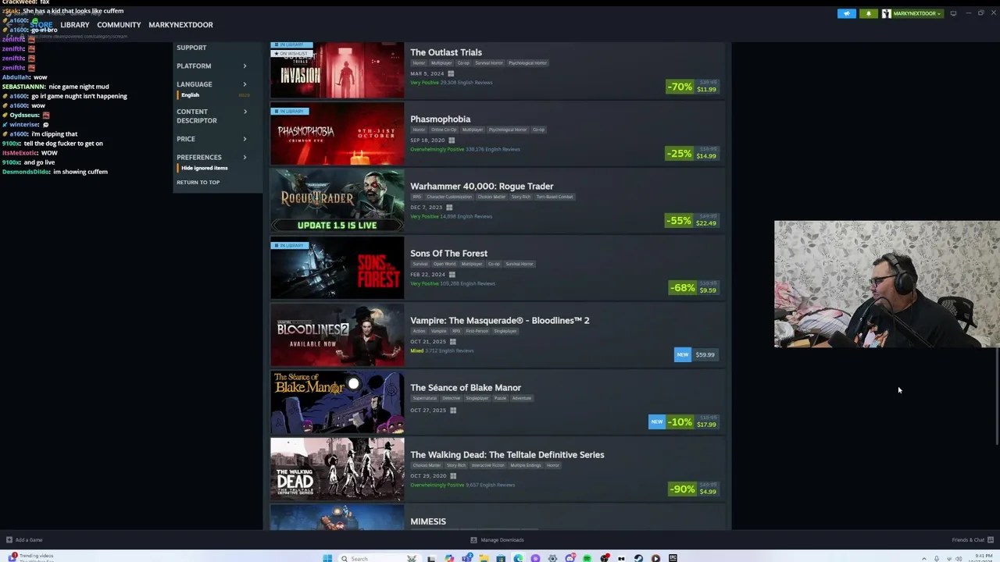The width and height of the screenshot is (1000, 562).
Task: Click the taskbar Search box
Action: (x=380, y=558)
